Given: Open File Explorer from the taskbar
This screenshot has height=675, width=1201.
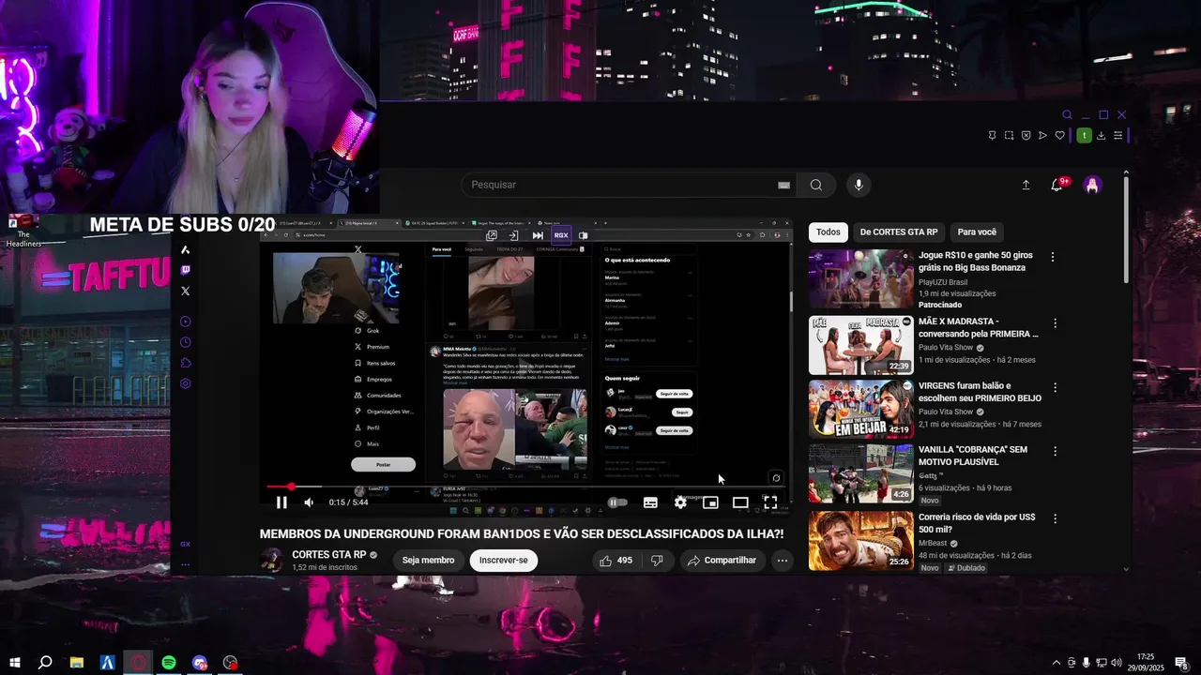Looking at the screenshot, I should 77,663.
